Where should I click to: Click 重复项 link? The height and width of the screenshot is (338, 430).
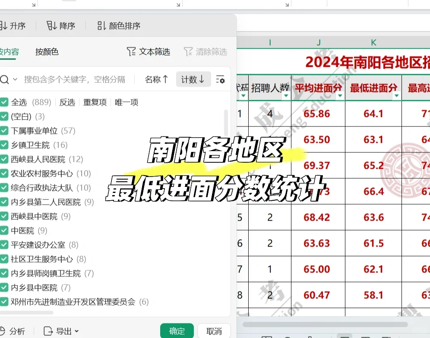(95, 102)
